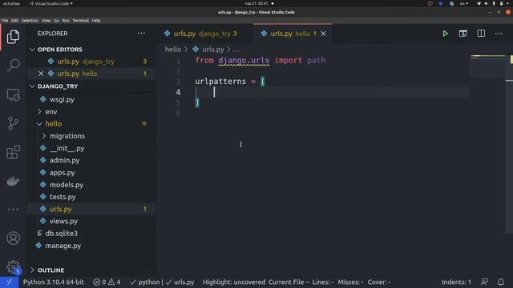Screen dimensions: 513x288
Task: Open the Go menu
Action: (56, 21)
